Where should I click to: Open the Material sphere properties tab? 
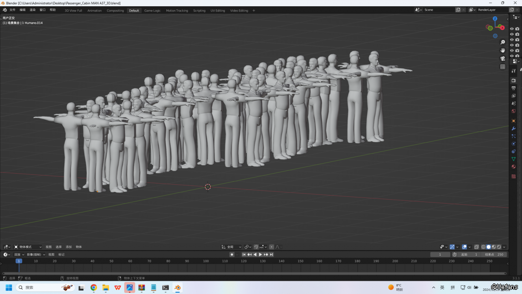(513, 167)
